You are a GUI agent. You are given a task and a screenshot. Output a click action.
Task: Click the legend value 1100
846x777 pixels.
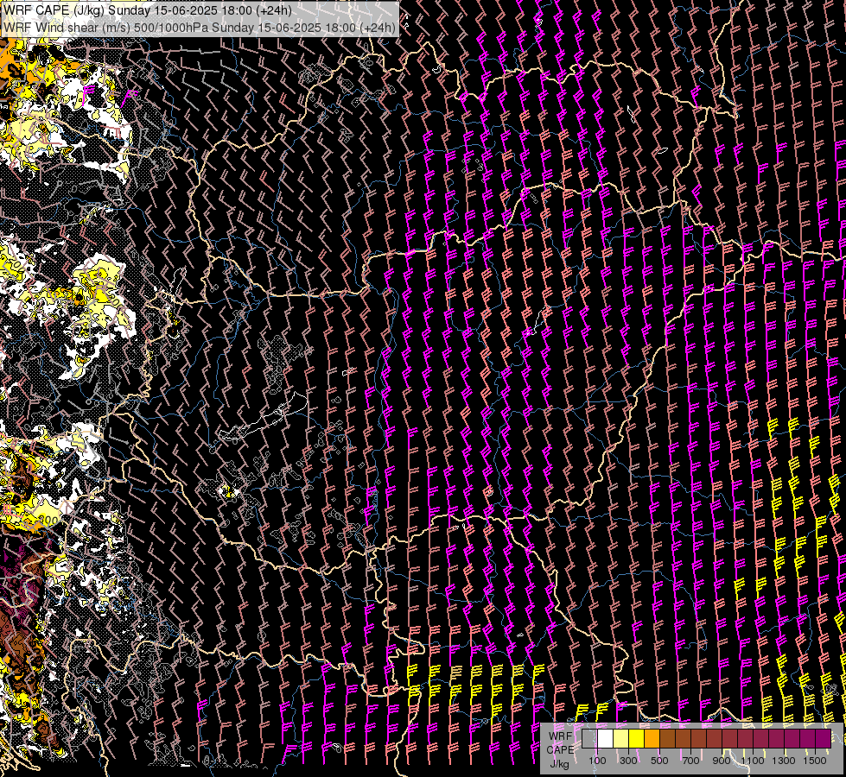(753, 761)
